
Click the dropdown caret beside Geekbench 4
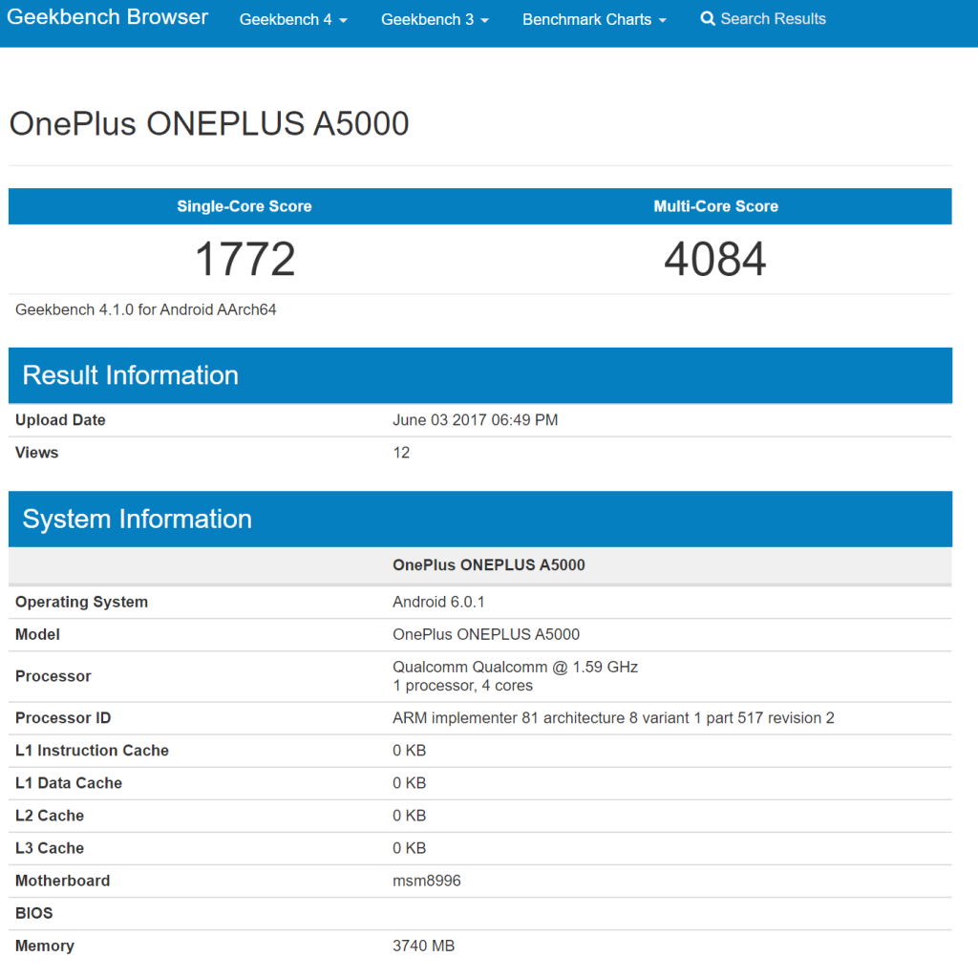click(x=341, y=19)
